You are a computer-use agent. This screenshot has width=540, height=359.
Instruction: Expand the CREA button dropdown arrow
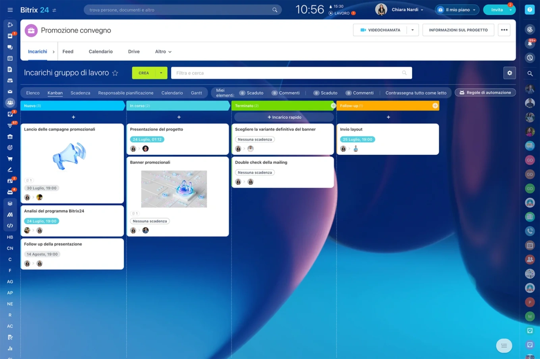point(161,73)
